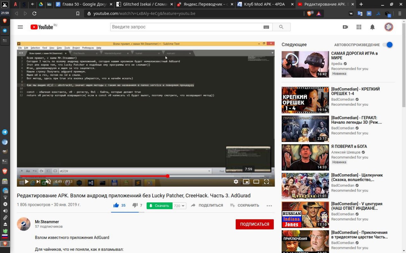Click ПОДПИСАТЬСЯ subscribe button
406x253 pixels.
pyautogui.click(x=255, y=224)
